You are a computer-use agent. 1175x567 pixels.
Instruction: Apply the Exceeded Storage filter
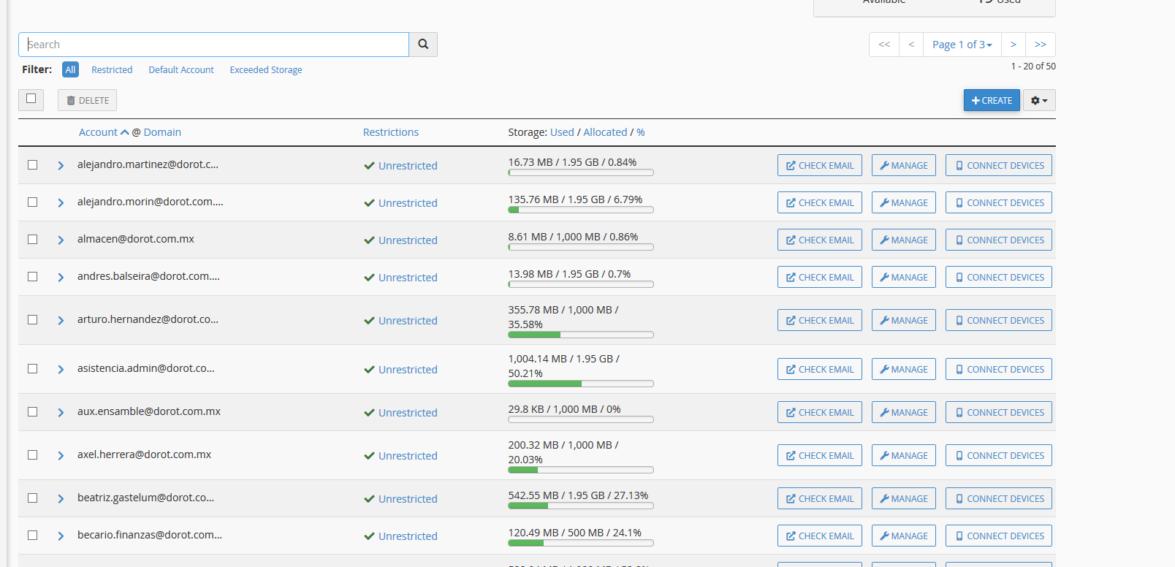click(x=265, y=70)
